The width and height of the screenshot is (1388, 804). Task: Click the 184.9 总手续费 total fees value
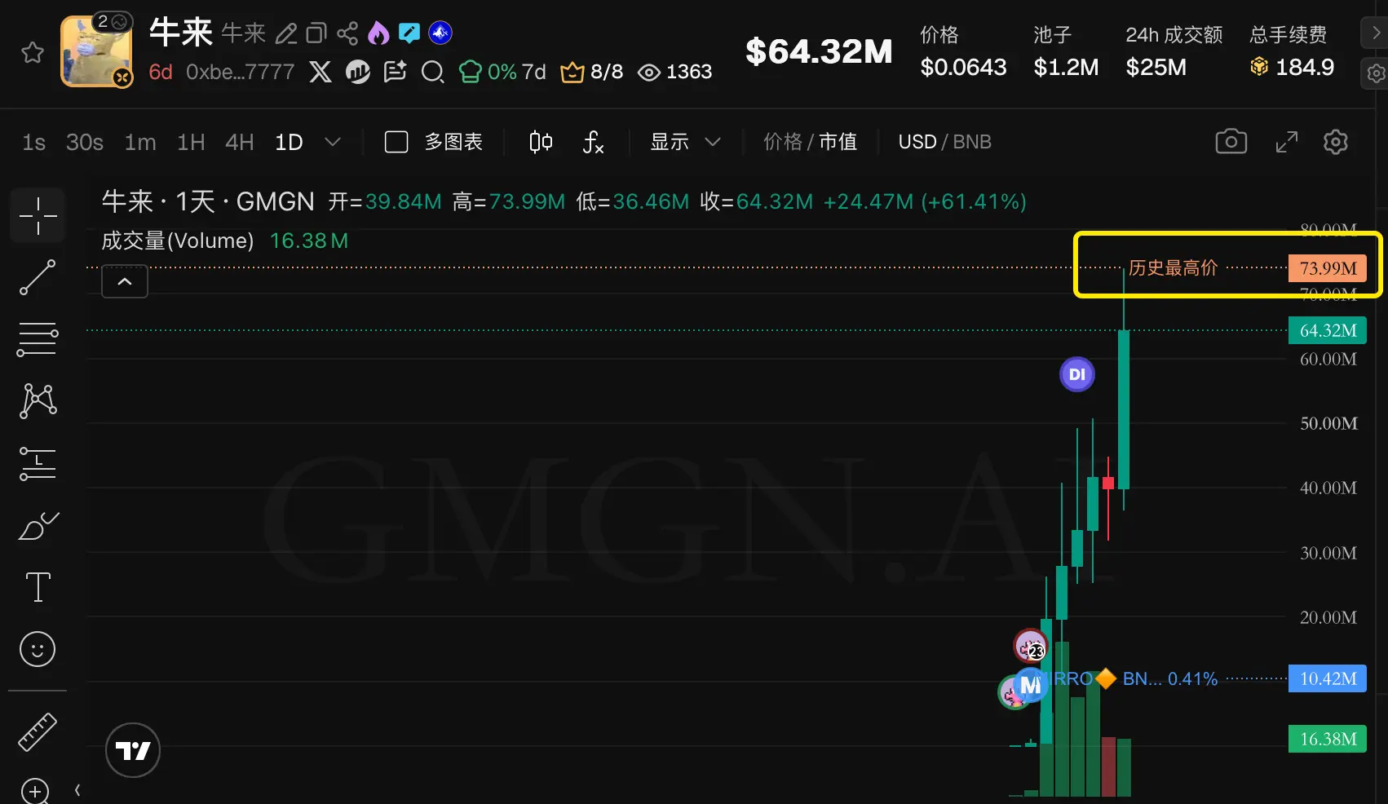1305,67
